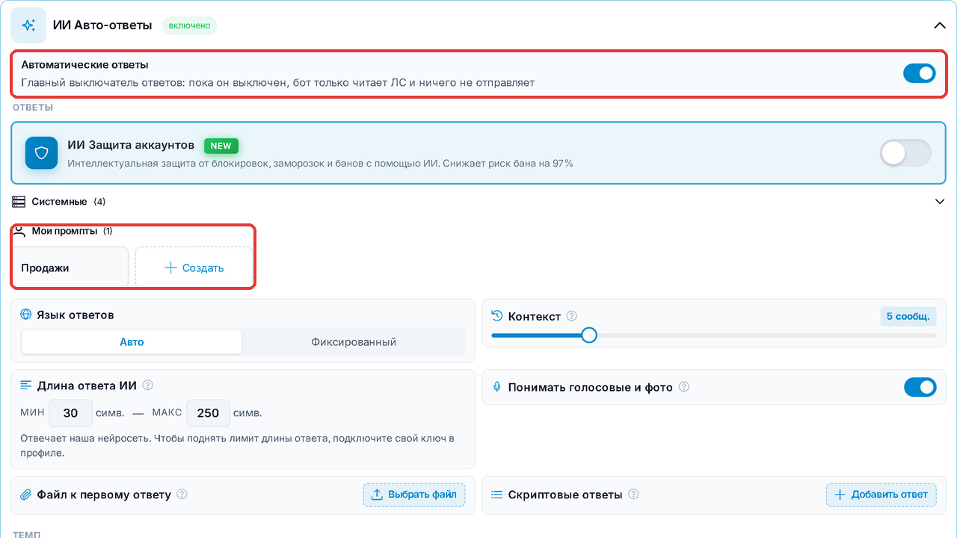
Task: Expand the Системные prompts chevron
Action: pyautogui.click(x=940, y=202)
